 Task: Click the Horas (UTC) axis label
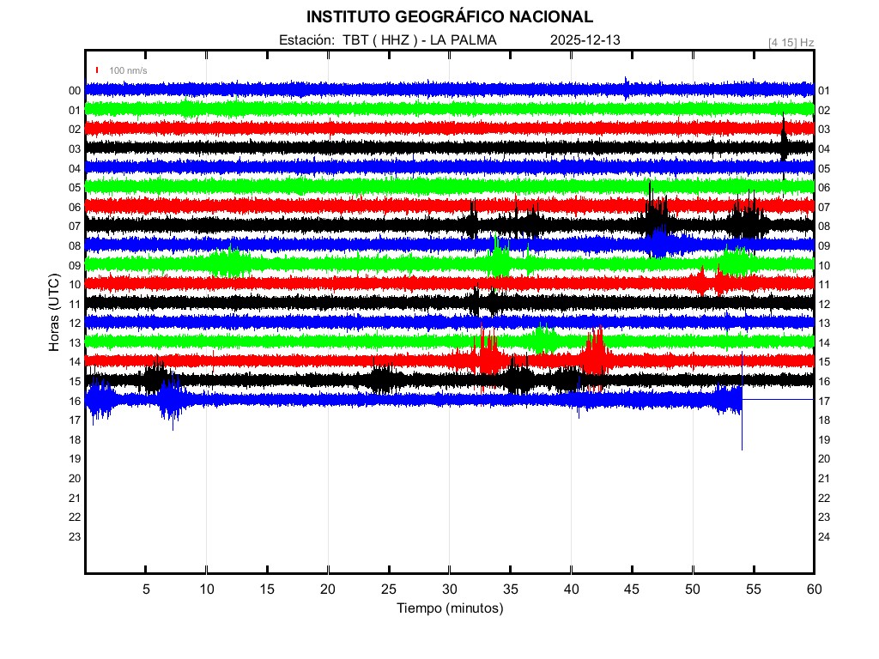coord(53,316)
